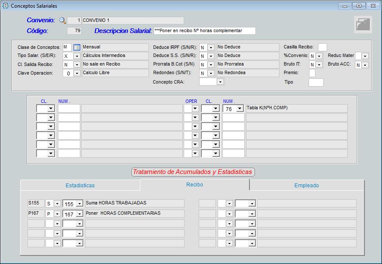Maximize the Conceptos Salariales window
The width and height of the screenshot is (382, 264).
tap(359, 6)
